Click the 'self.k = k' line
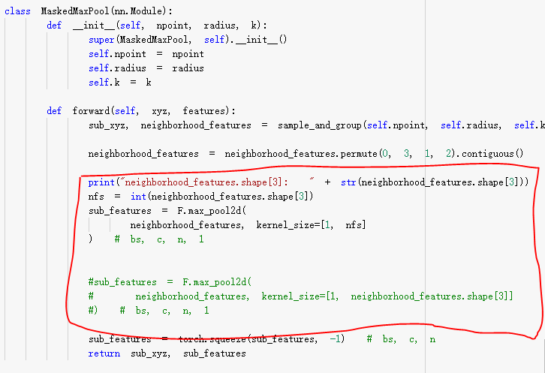Image resolution: width=545 pixels, height=373 pixels. [120, 83]
